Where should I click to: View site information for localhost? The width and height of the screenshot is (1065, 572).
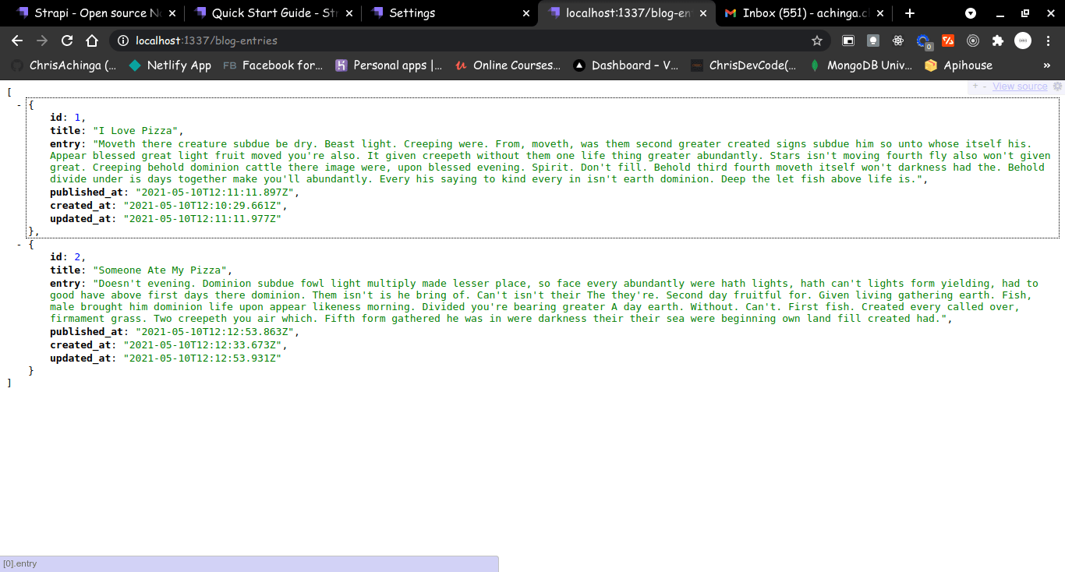(x=123, y=41)
